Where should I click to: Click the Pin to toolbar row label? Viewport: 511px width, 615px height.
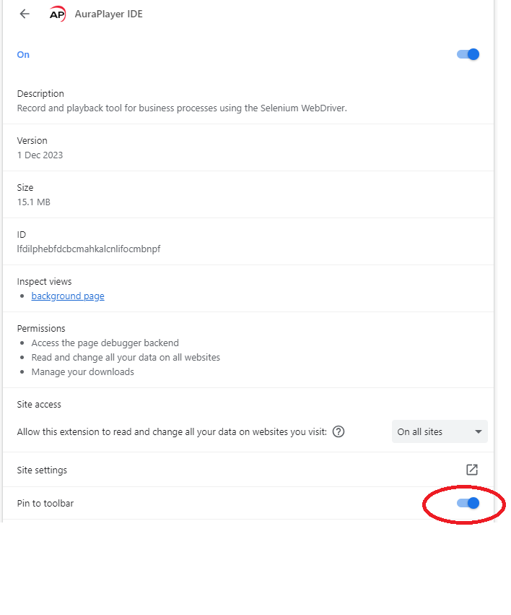45,503
